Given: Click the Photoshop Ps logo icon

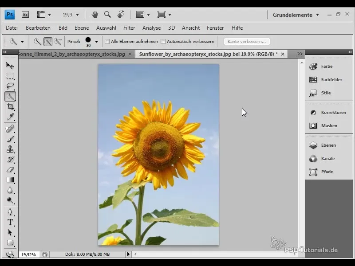Looking at the screenshot, I should pos(10,15).
